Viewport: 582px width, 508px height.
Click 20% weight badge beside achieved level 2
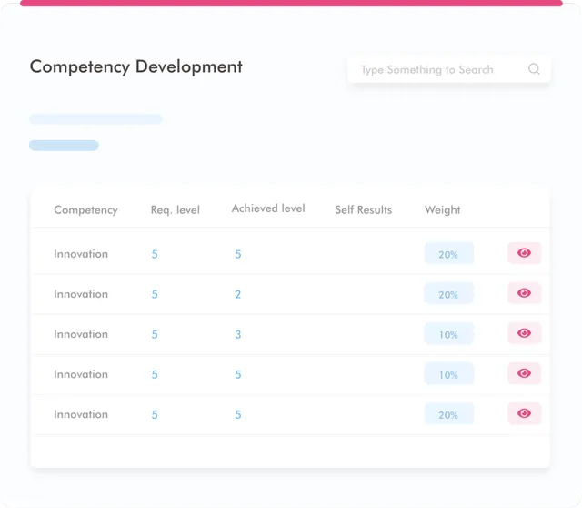pyautogui.click(x=448, y=294)
